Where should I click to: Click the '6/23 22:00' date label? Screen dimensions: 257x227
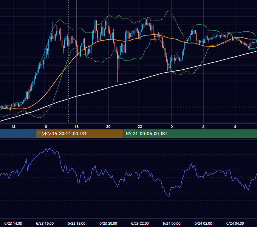point(140,223)
